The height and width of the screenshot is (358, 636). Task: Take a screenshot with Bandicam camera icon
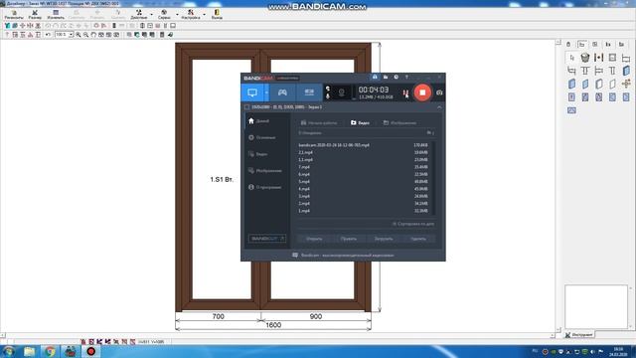click(439, 92)
